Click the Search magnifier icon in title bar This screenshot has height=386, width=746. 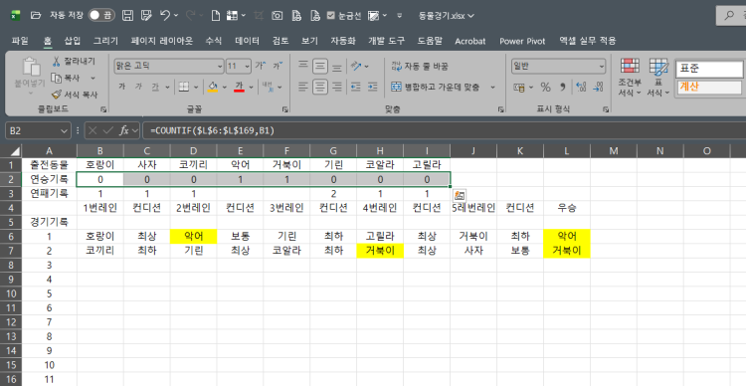[x=729, y=15]
